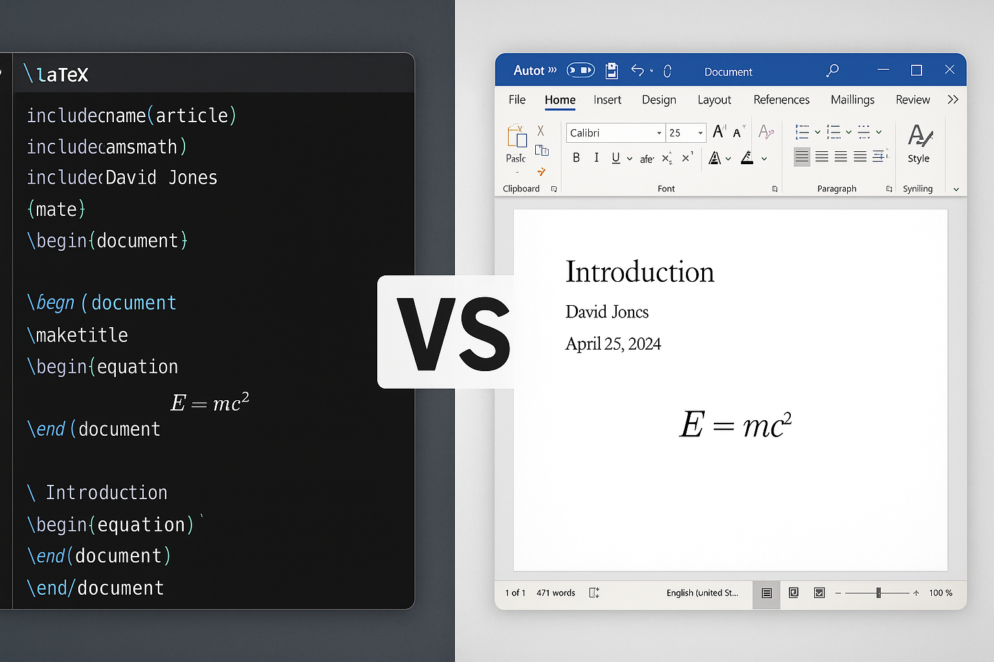Open the Layout tab
The image size is (994, 662).
click(714, 100)
